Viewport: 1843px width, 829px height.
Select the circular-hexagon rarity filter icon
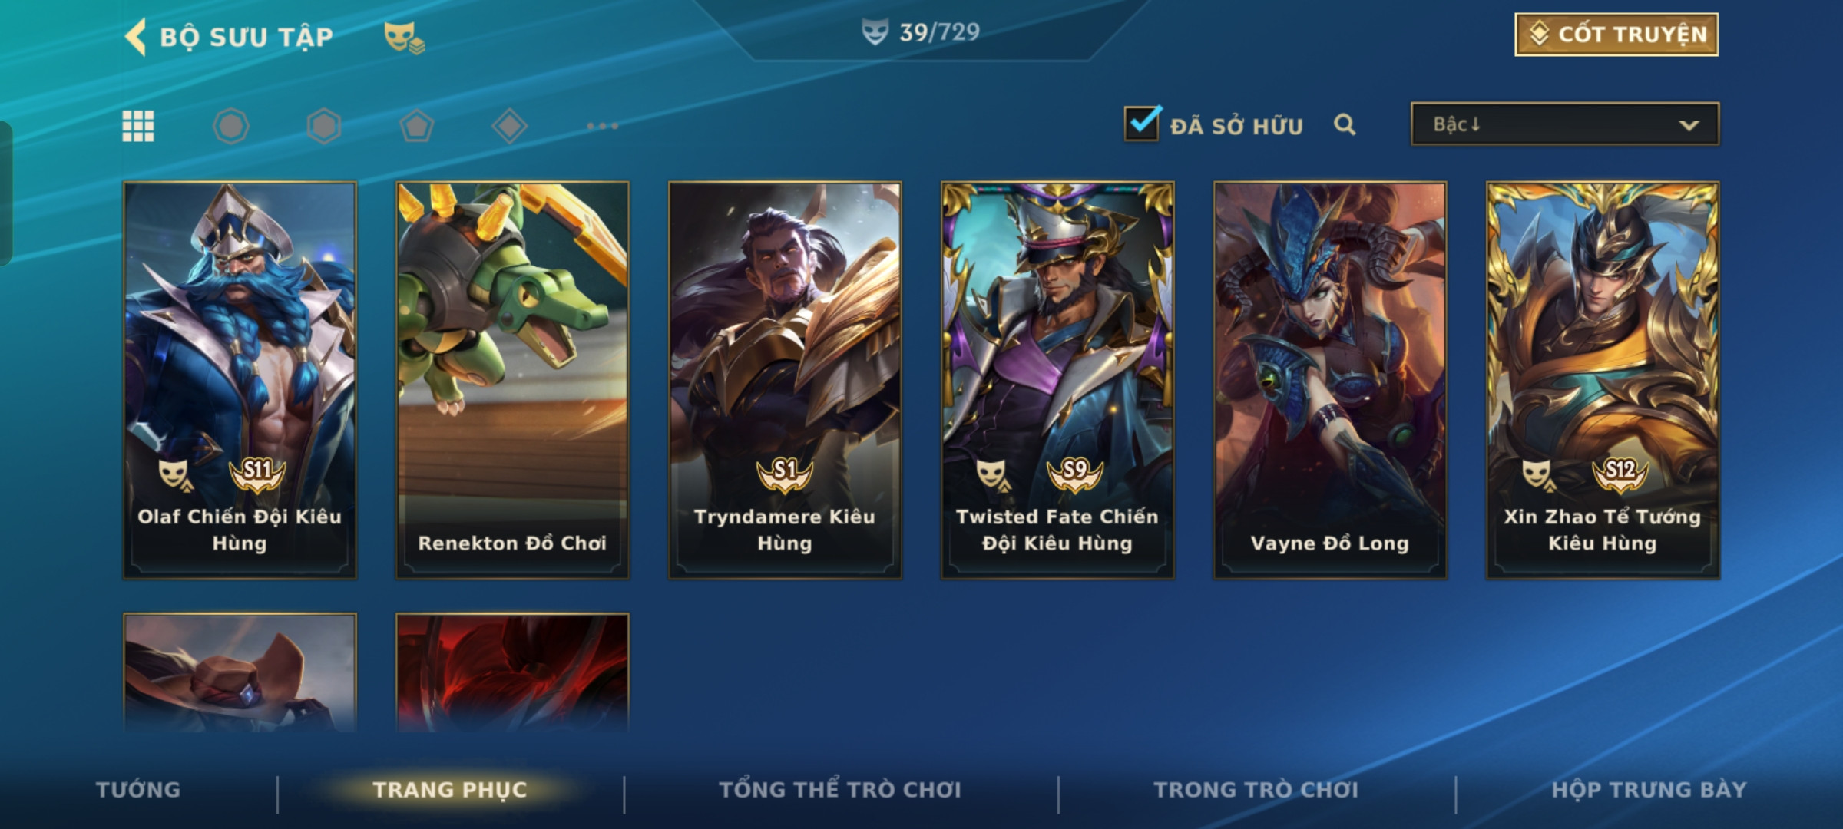pos(231,126)
